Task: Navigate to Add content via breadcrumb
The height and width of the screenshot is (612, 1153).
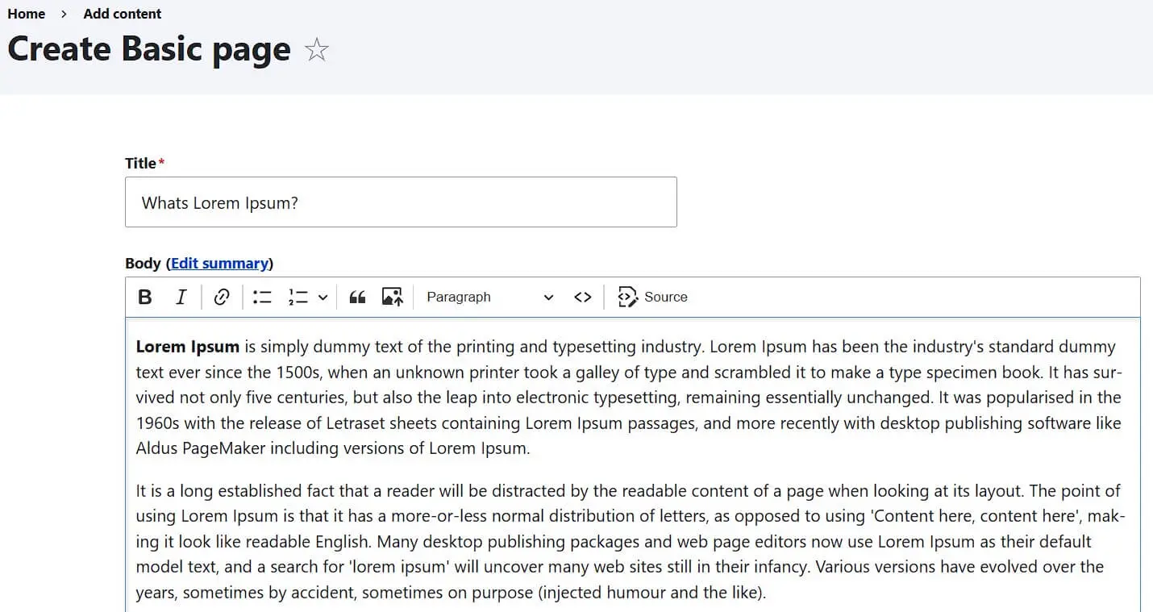Action: click(122, 14)
